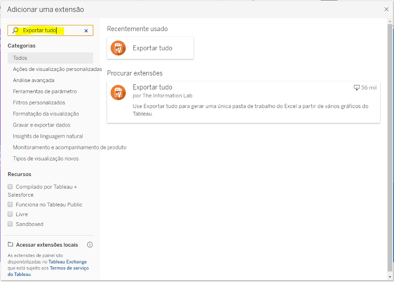This screenshot has width=394, height=282.
Task: Click Acessar extensões locais
Action: tap(47, 245)
